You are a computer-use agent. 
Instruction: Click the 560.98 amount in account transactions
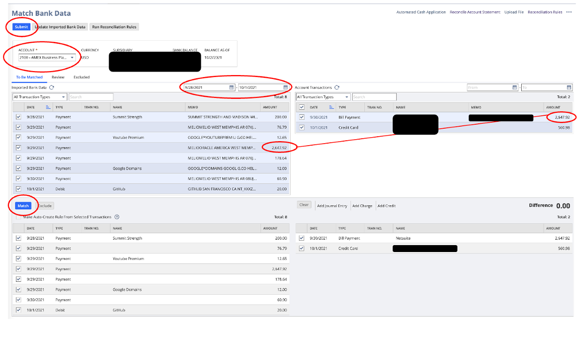click(x=564, y=127)
